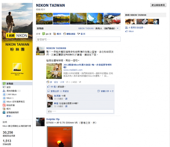
Task: Click the thumbs-up icon beside 99 likes
Action: pyautogui.click(x=48, y=87)
